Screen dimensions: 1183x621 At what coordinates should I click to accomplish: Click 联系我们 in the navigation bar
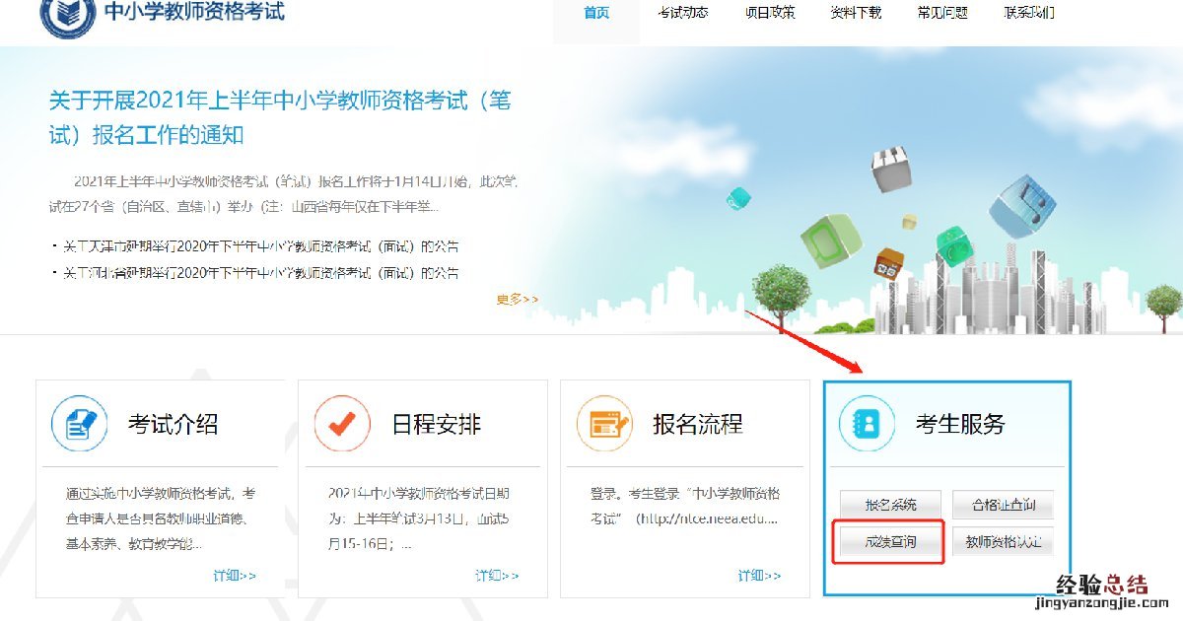pyautogui.click(x=1029, y=14)
